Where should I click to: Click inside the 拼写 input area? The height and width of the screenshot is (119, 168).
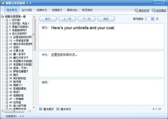pos(101,92)
